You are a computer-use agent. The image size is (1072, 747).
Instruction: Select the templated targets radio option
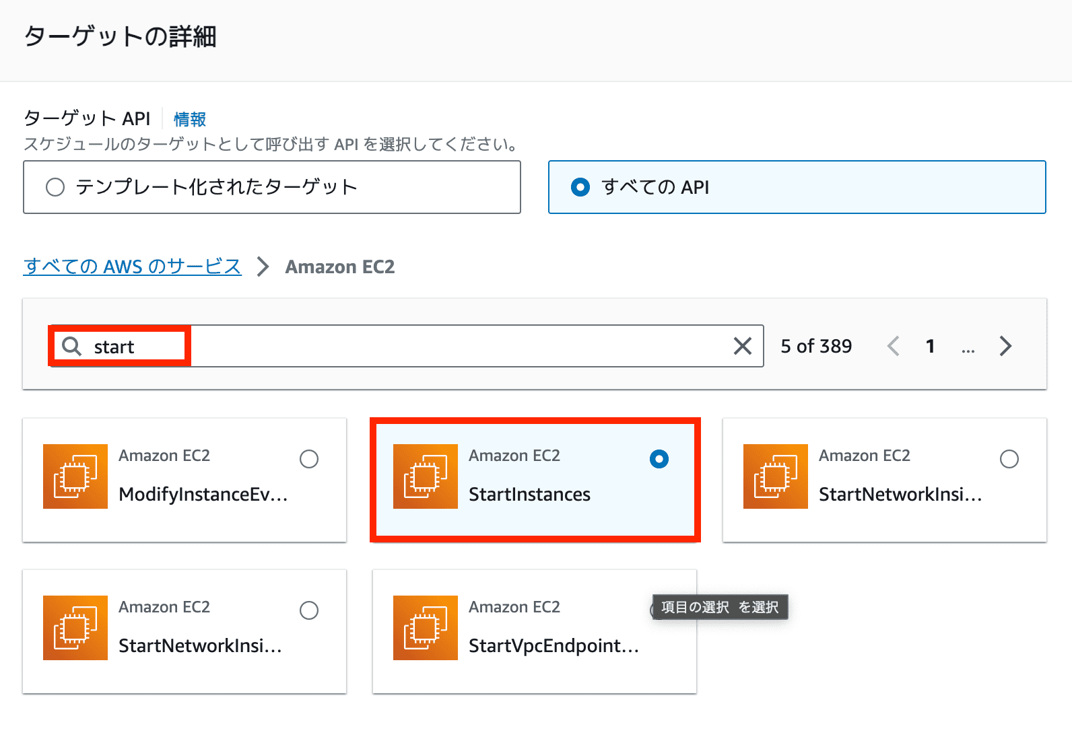[55, 187]
